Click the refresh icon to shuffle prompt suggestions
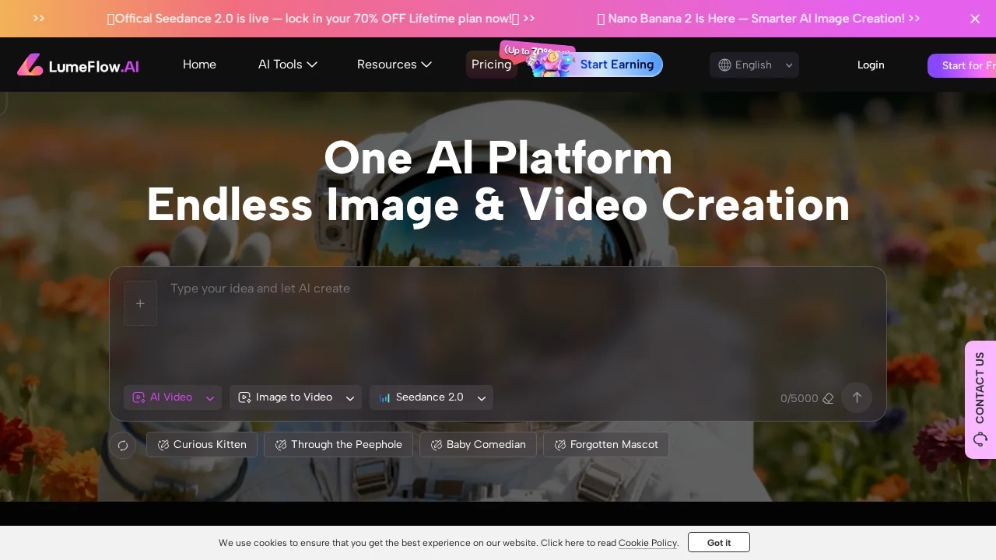 (123, 445)
